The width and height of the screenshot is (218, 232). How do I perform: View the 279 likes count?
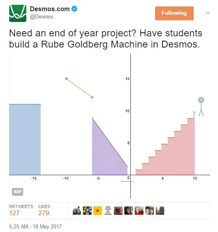point(44,213)
